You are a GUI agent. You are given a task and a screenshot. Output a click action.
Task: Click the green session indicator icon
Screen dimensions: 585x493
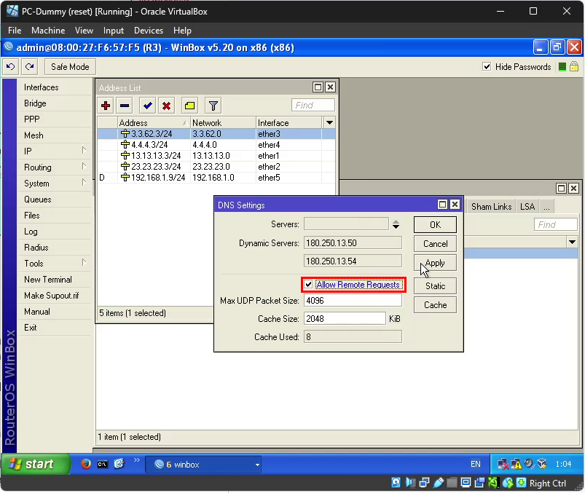pyautogui.click(x=562, y=67)
